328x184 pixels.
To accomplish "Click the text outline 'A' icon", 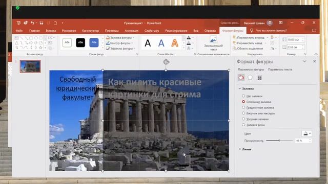I will click(189, 43).
